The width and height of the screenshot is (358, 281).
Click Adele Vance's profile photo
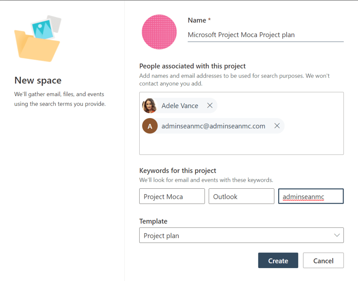[149, 106]
